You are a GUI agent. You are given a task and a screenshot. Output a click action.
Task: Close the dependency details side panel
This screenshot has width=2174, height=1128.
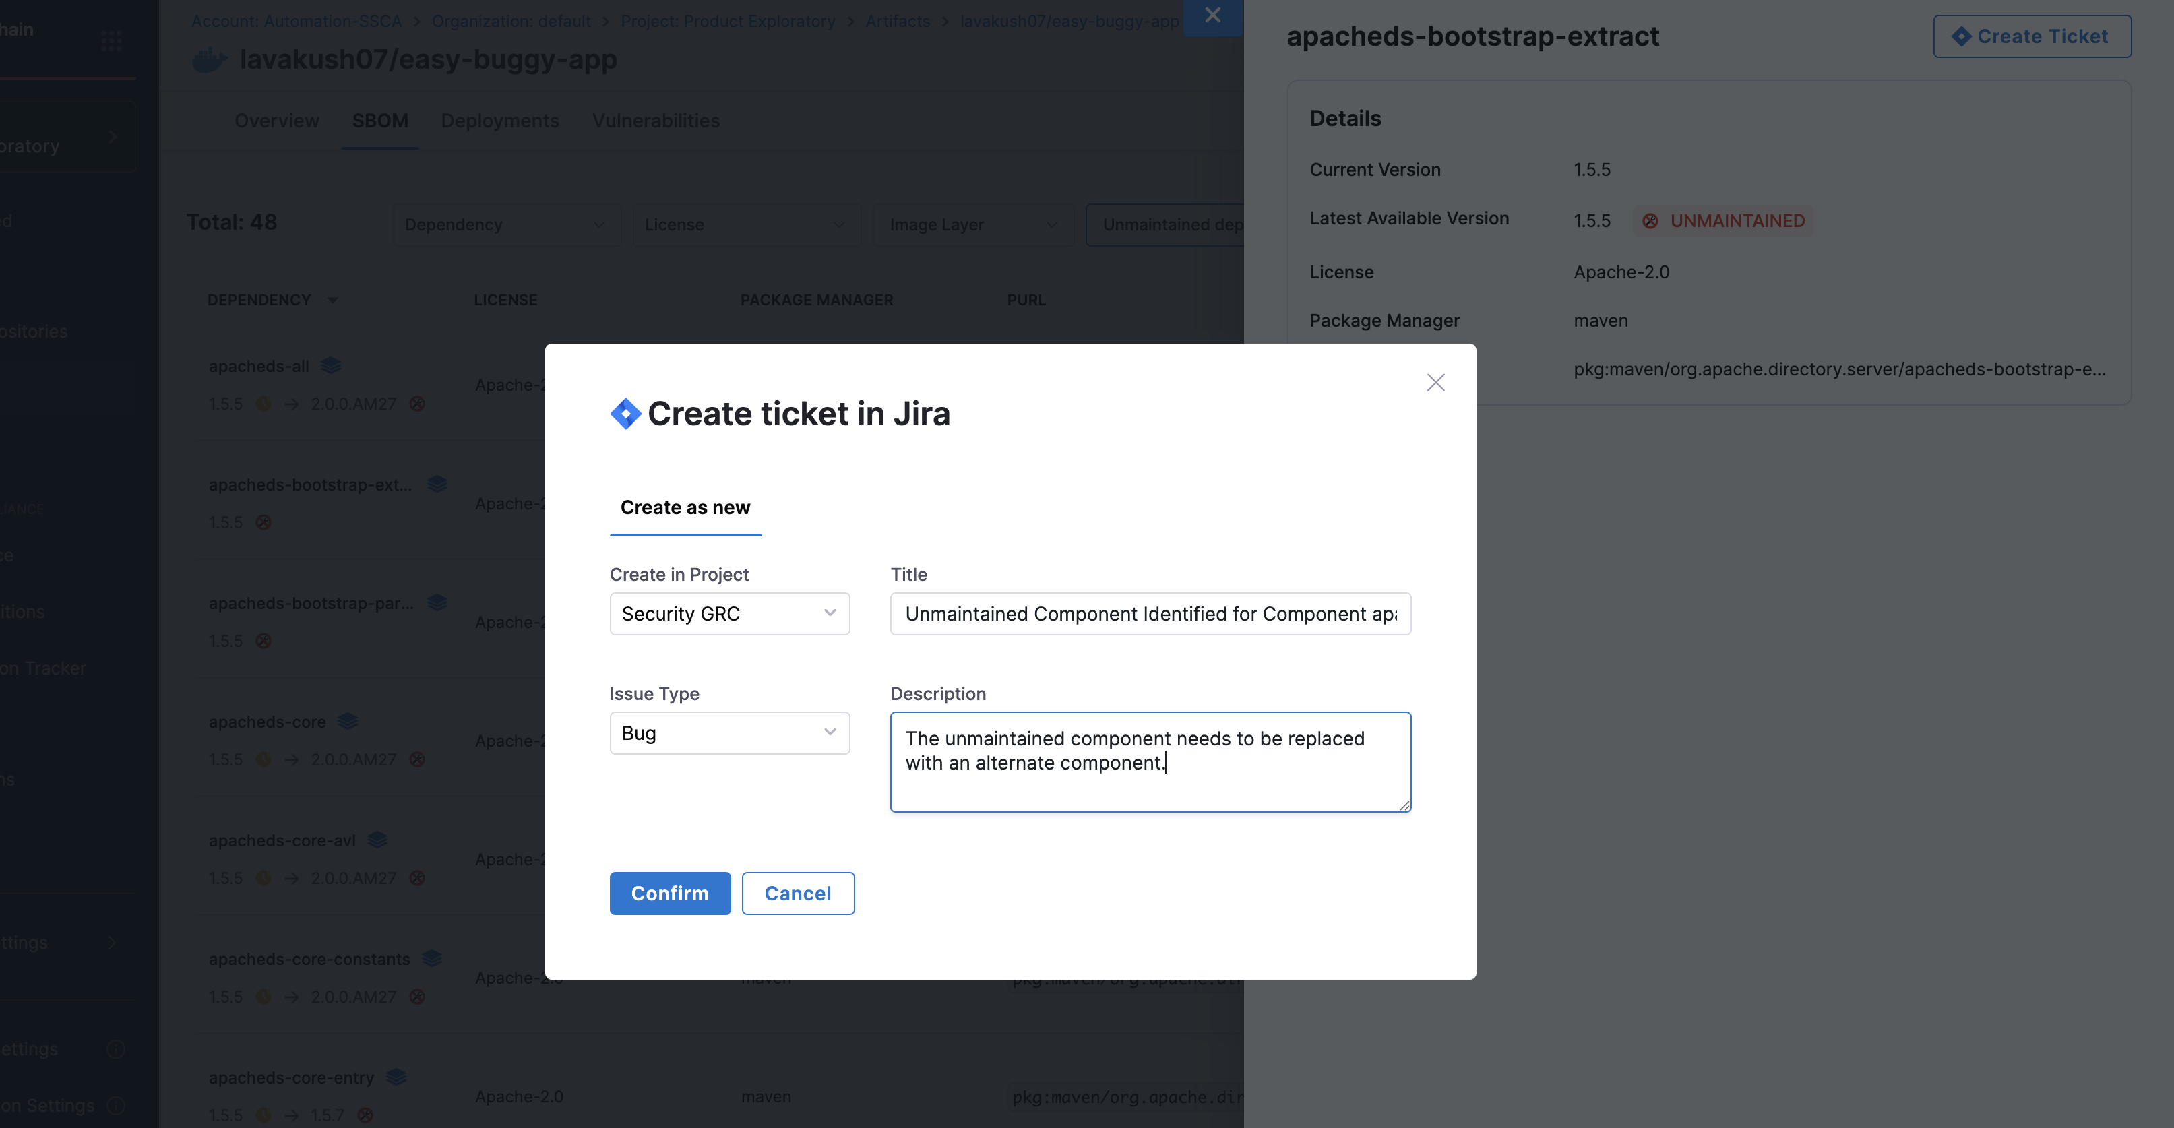[1213, 15]
